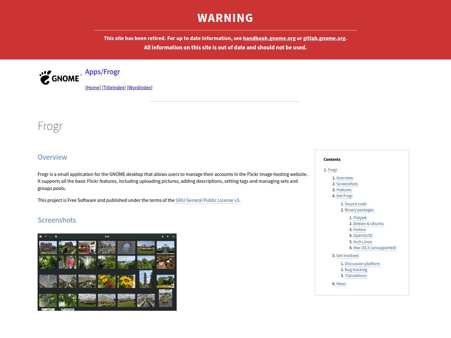Go to Get Involved in the Contents list
This screenshot has width=451, height=338.
(x=347, y=256)
